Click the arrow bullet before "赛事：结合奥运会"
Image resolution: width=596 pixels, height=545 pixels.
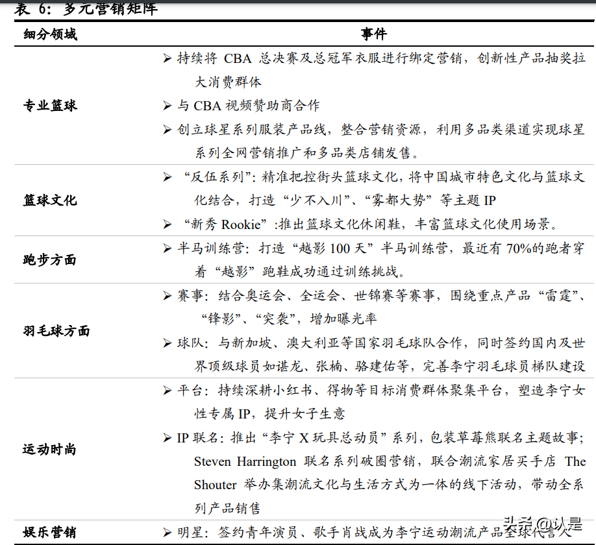(x=168, y=295)
